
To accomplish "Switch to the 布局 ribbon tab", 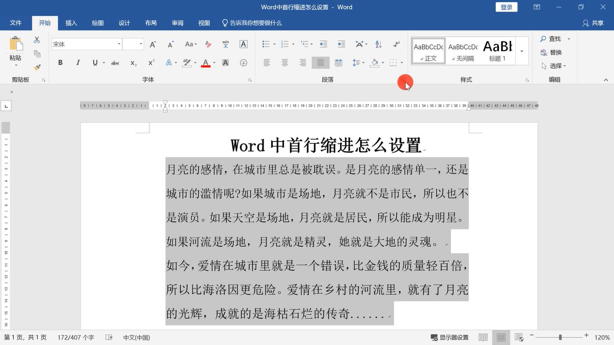I will pos(151,23).
